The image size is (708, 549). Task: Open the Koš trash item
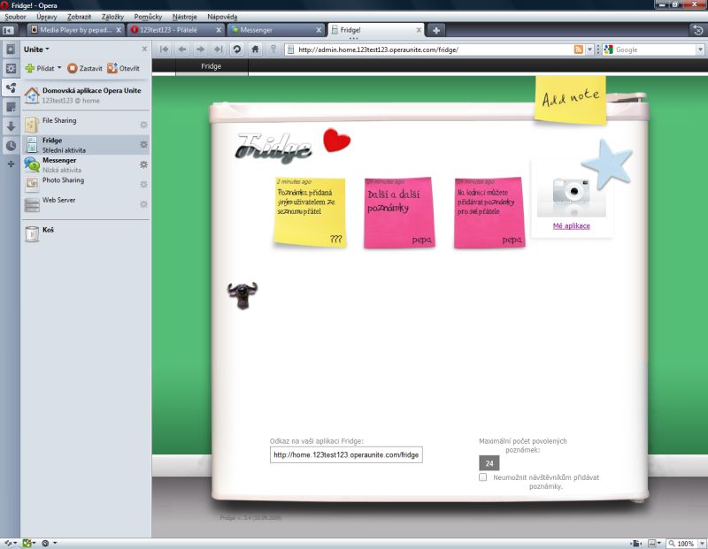pyautogui.click(x=86, y=233)
